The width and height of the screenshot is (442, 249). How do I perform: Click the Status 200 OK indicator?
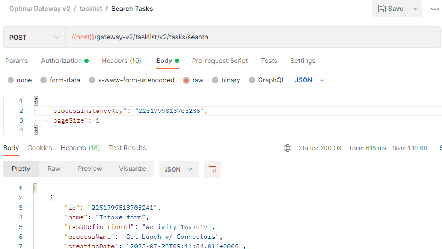320,148
